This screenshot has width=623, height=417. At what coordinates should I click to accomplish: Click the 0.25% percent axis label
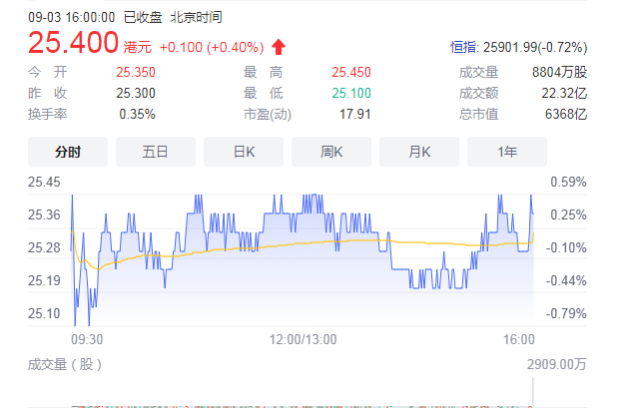click(x=568, y=215)
